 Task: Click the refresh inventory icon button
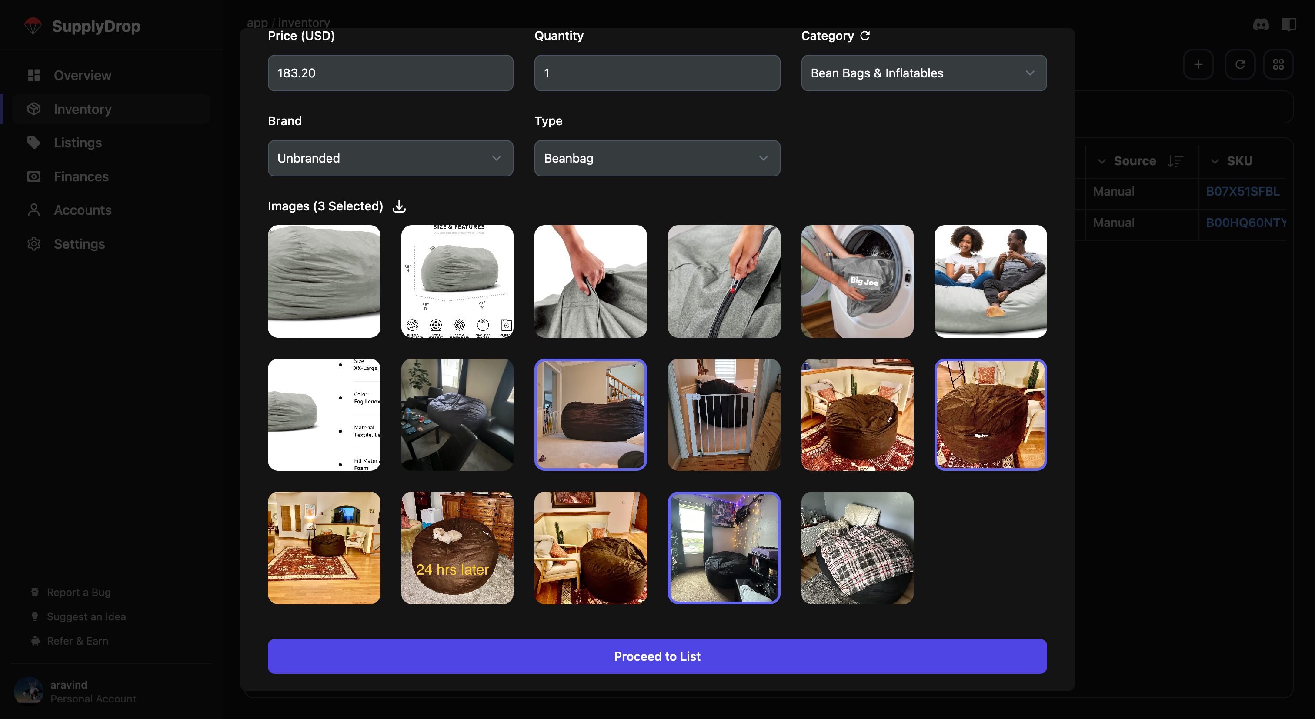(1239, 64)
